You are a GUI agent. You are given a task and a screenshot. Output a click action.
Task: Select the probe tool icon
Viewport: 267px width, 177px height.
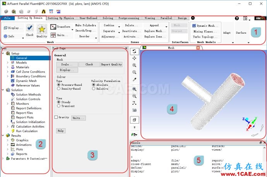point(134,79)
